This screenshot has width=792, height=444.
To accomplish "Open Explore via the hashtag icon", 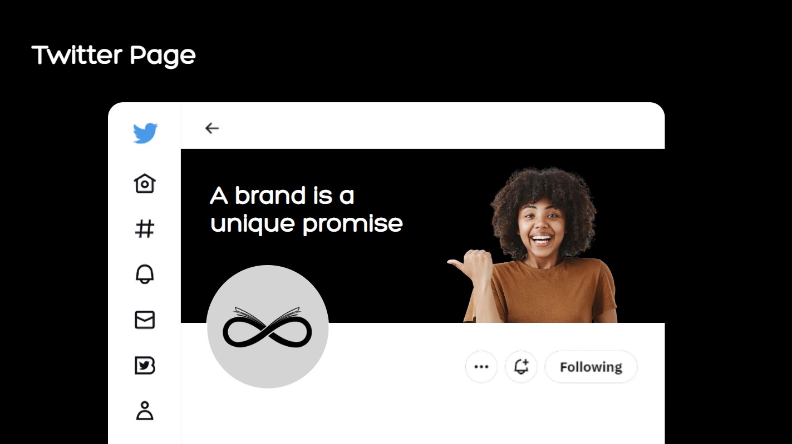I will click(x=145, y=229).
